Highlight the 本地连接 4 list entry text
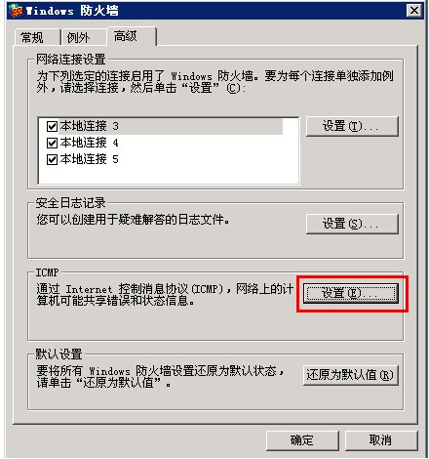The image size is (429, 459). [x=89, y=143]
